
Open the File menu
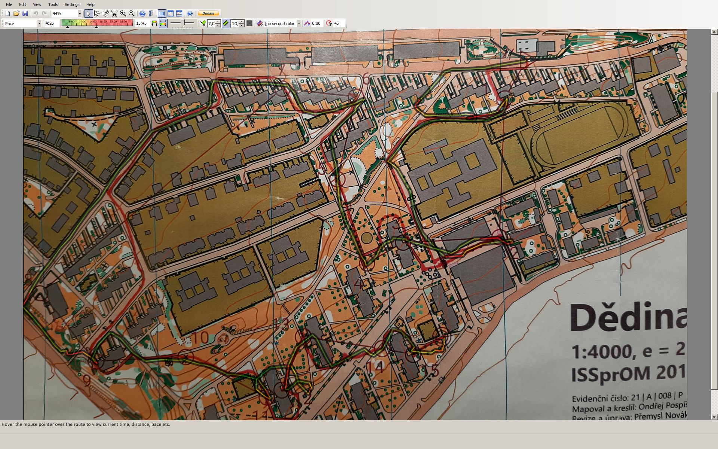[x=9, y=4]
